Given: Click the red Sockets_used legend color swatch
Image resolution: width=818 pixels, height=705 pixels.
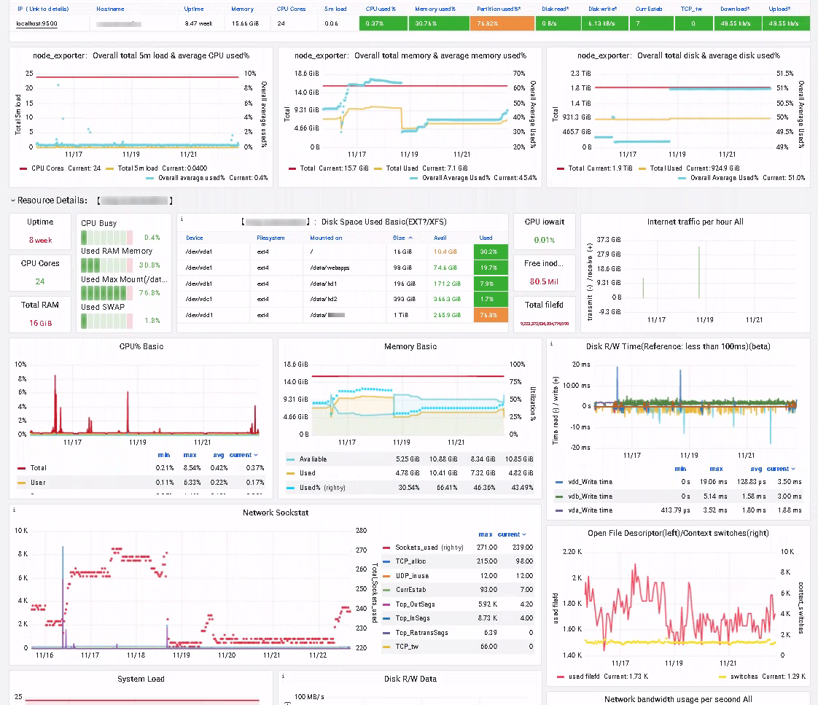Looking at the screenshot, I should [386, 548].
